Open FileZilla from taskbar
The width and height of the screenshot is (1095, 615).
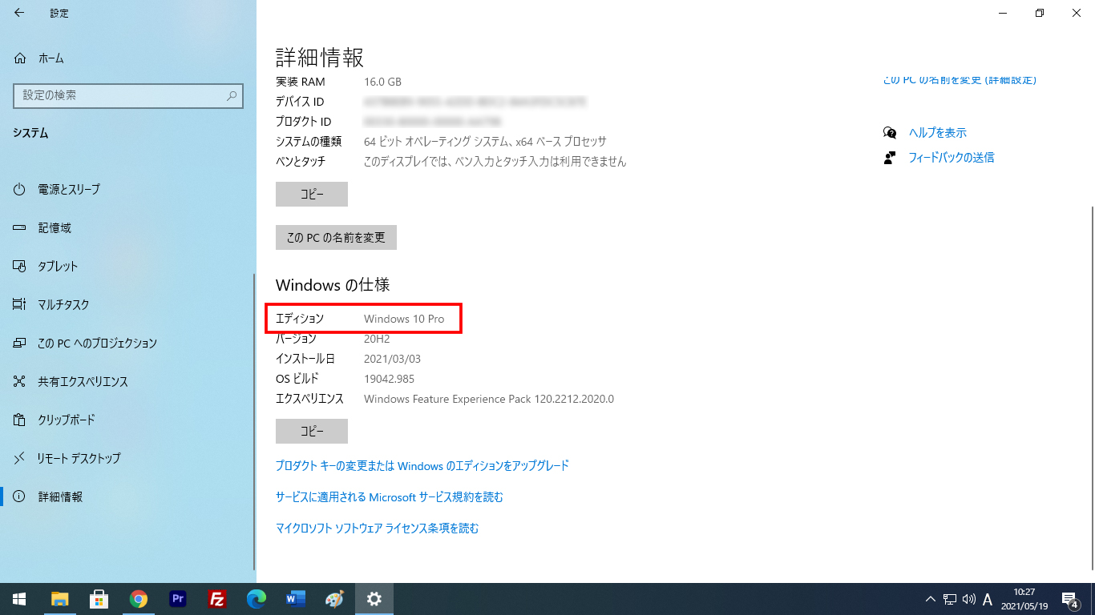216,599
